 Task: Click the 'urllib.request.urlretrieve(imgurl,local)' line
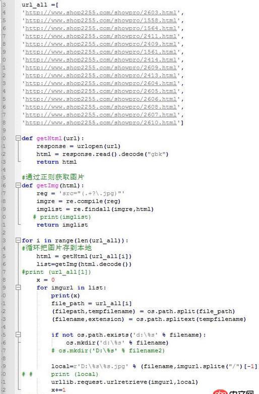coord(124,382)
